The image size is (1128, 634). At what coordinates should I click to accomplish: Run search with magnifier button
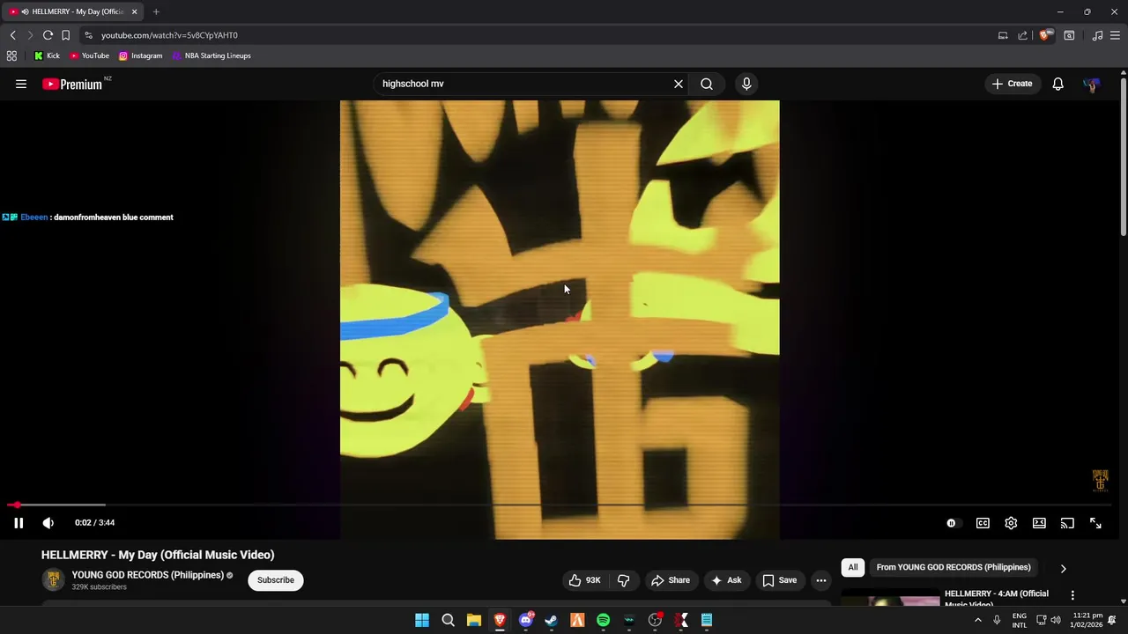tap(707, 84)
